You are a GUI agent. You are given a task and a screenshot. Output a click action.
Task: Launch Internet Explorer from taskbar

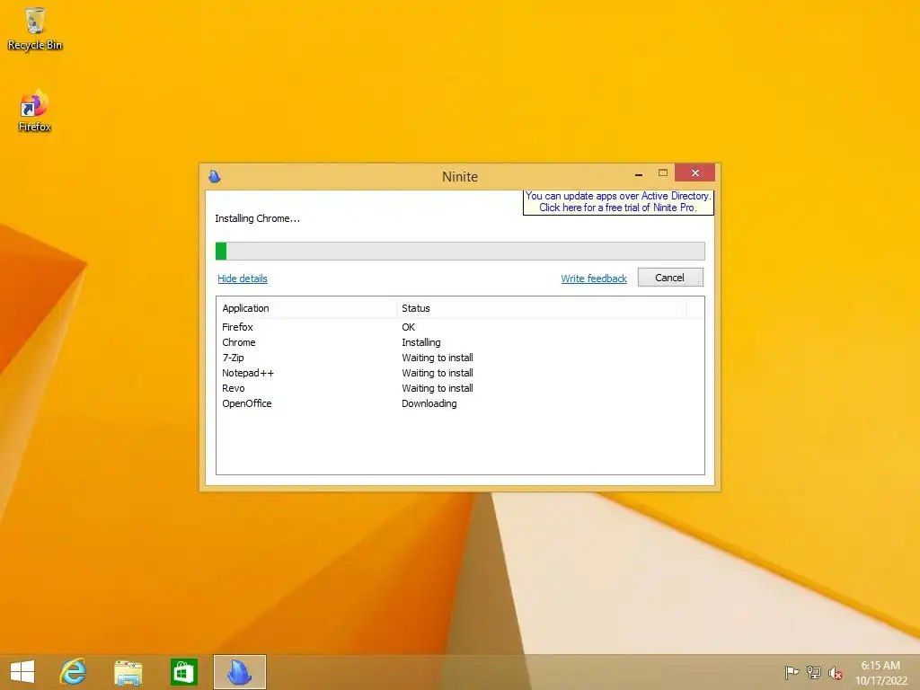tap(74, 672)
